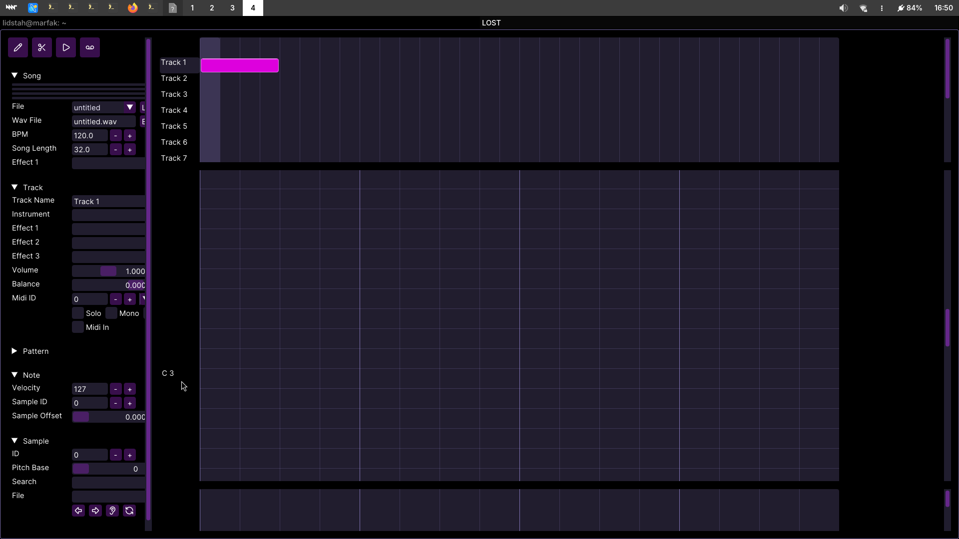Click the track Volume slider
The width and height of the screenshot is (959, 539).
[108, 271]
